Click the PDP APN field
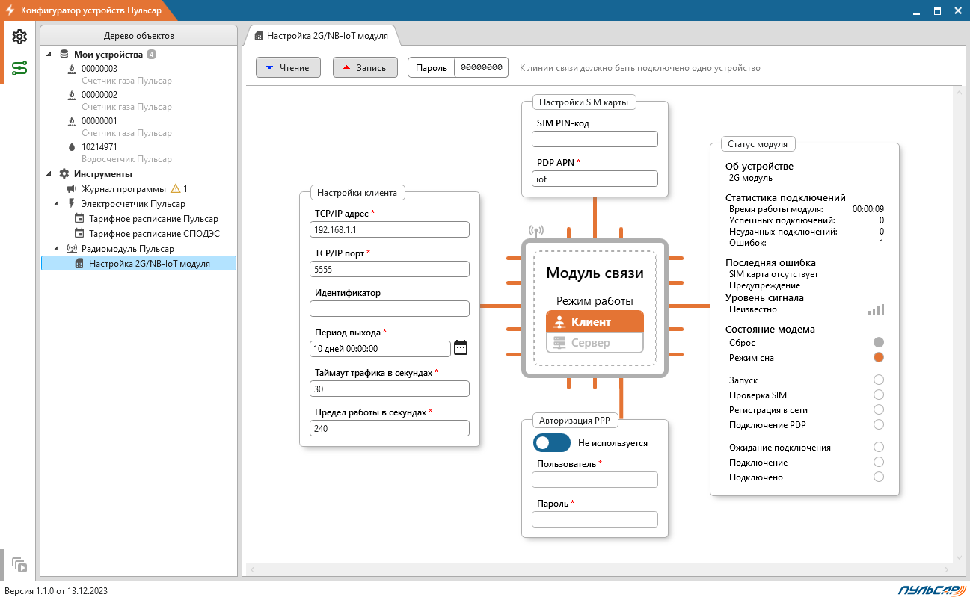970x600 pixels. 595,179
